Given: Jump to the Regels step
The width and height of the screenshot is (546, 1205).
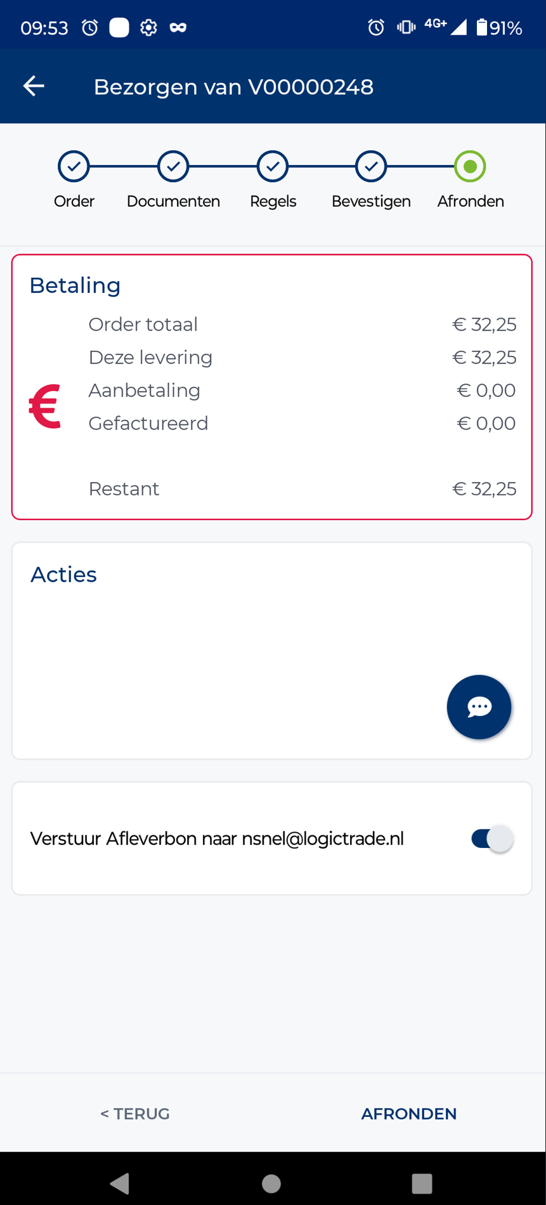Looking at the screenshot, I should [273, 167].
